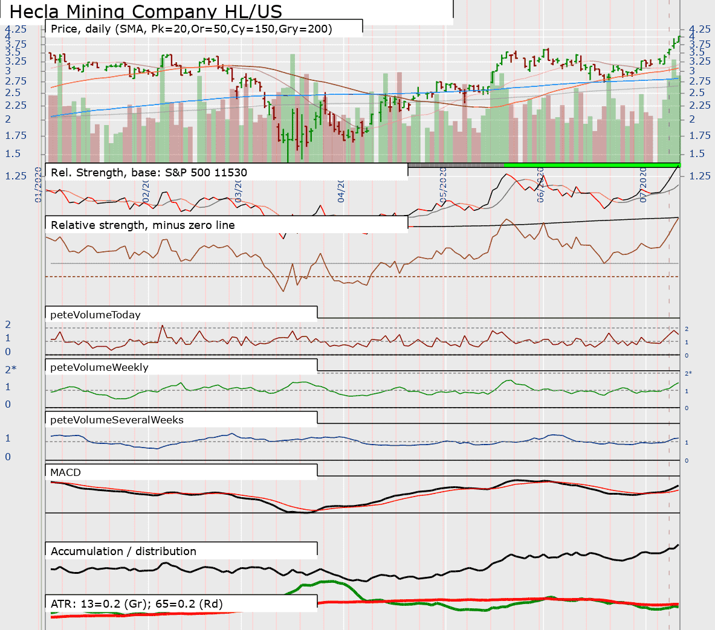
Task: Click the 07/2020 date axis label
Action: pos(643,185)
